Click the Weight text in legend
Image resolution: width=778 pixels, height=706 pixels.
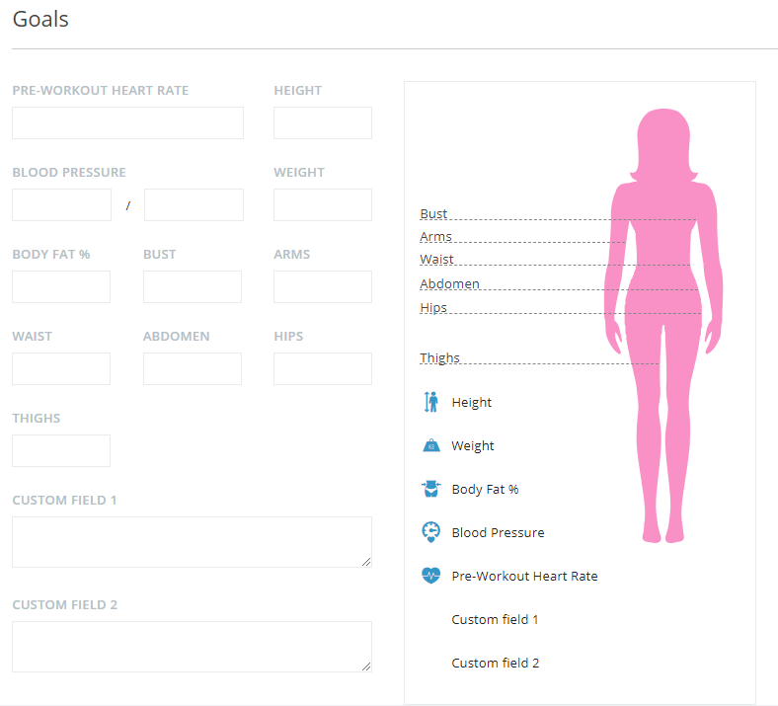472,446
